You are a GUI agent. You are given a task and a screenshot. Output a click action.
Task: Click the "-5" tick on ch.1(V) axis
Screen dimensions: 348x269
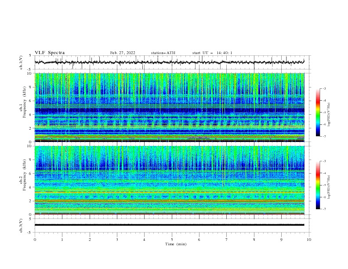click(x=29, y=69)
